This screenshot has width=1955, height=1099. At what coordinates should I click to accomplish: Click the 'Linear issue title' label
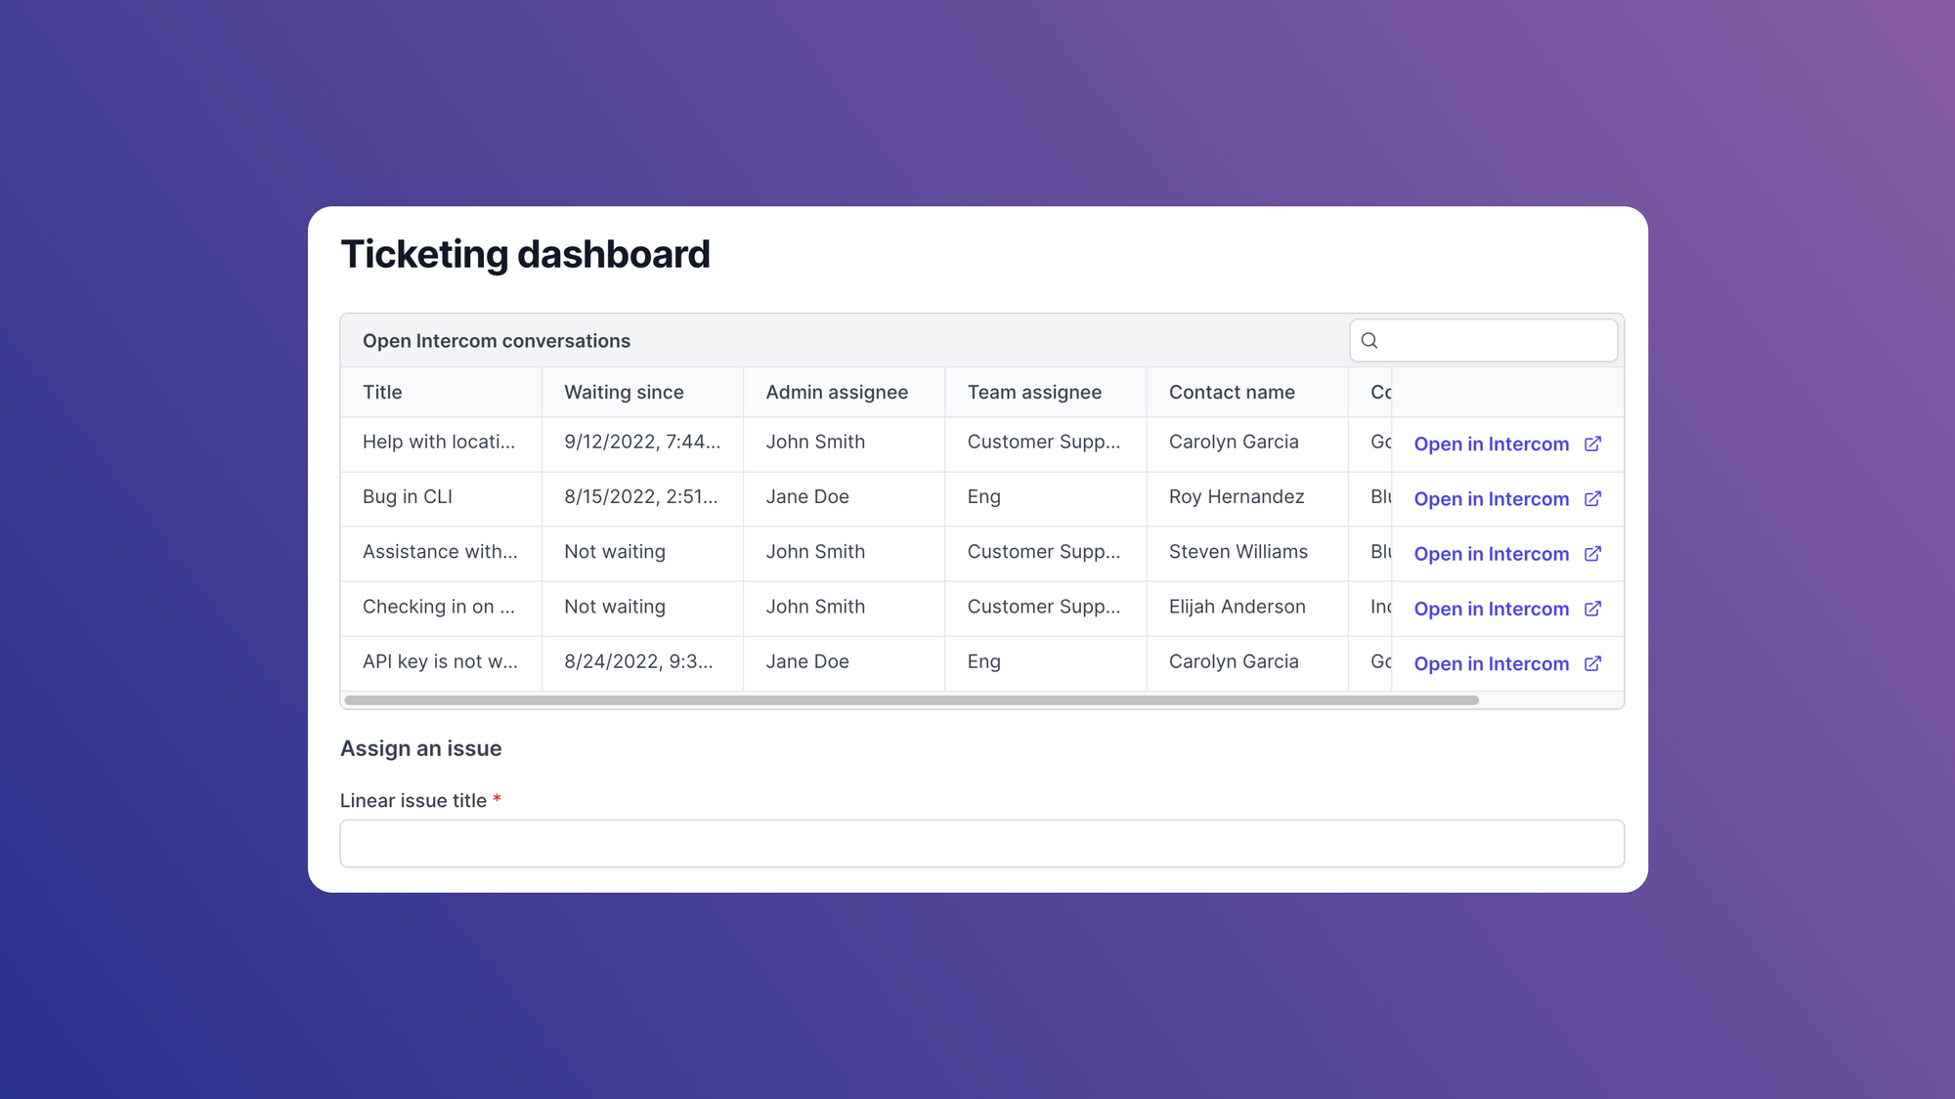[x=413, y=800]
